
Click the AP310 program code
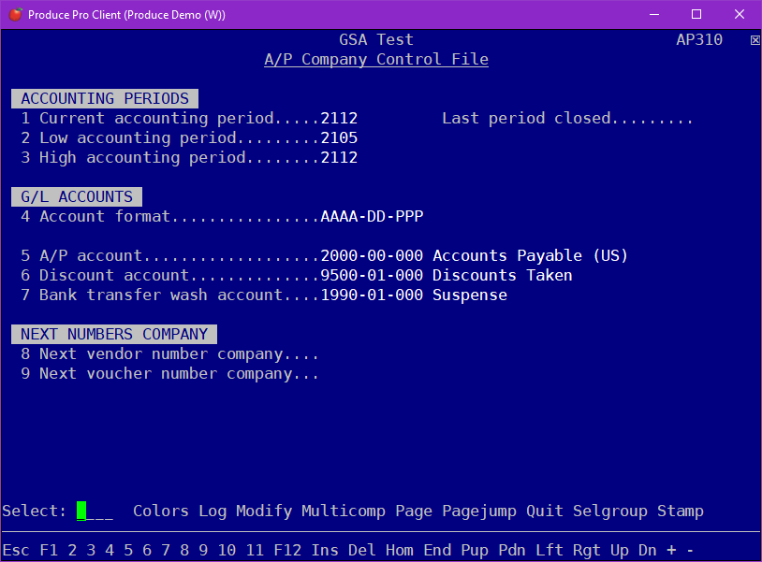point(699,40)
